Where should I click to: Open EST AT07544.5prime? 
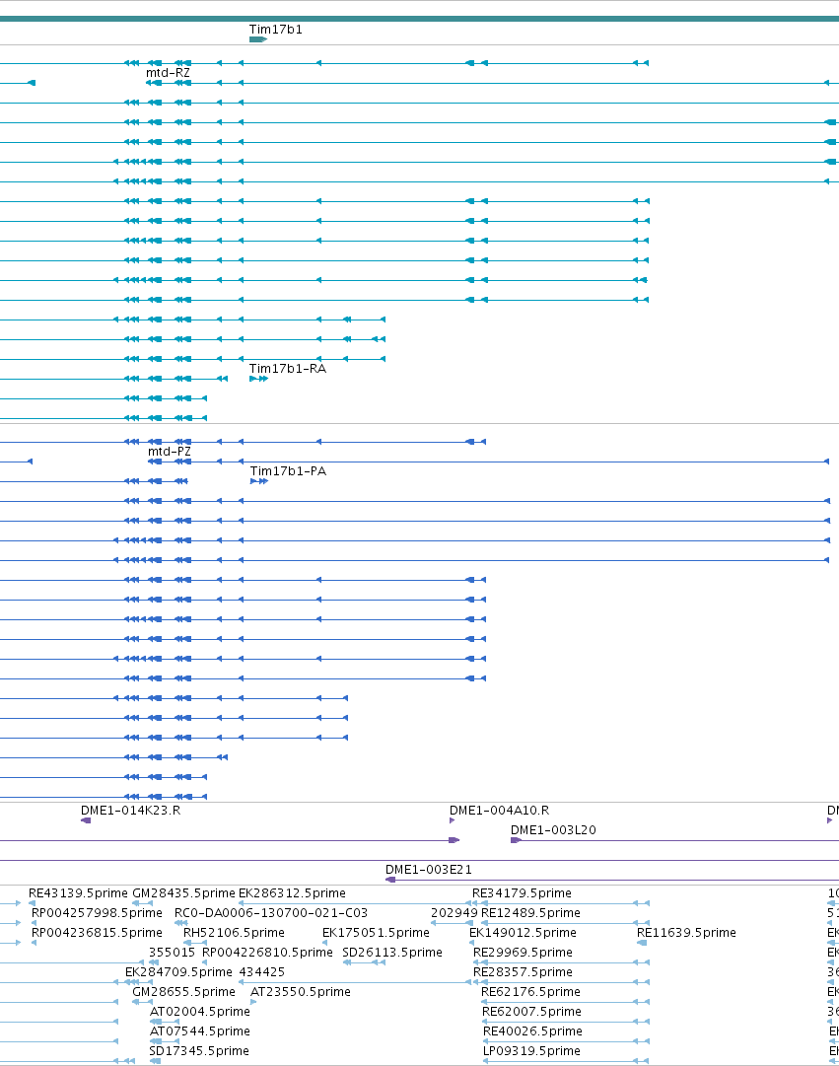click(200, 1031)
